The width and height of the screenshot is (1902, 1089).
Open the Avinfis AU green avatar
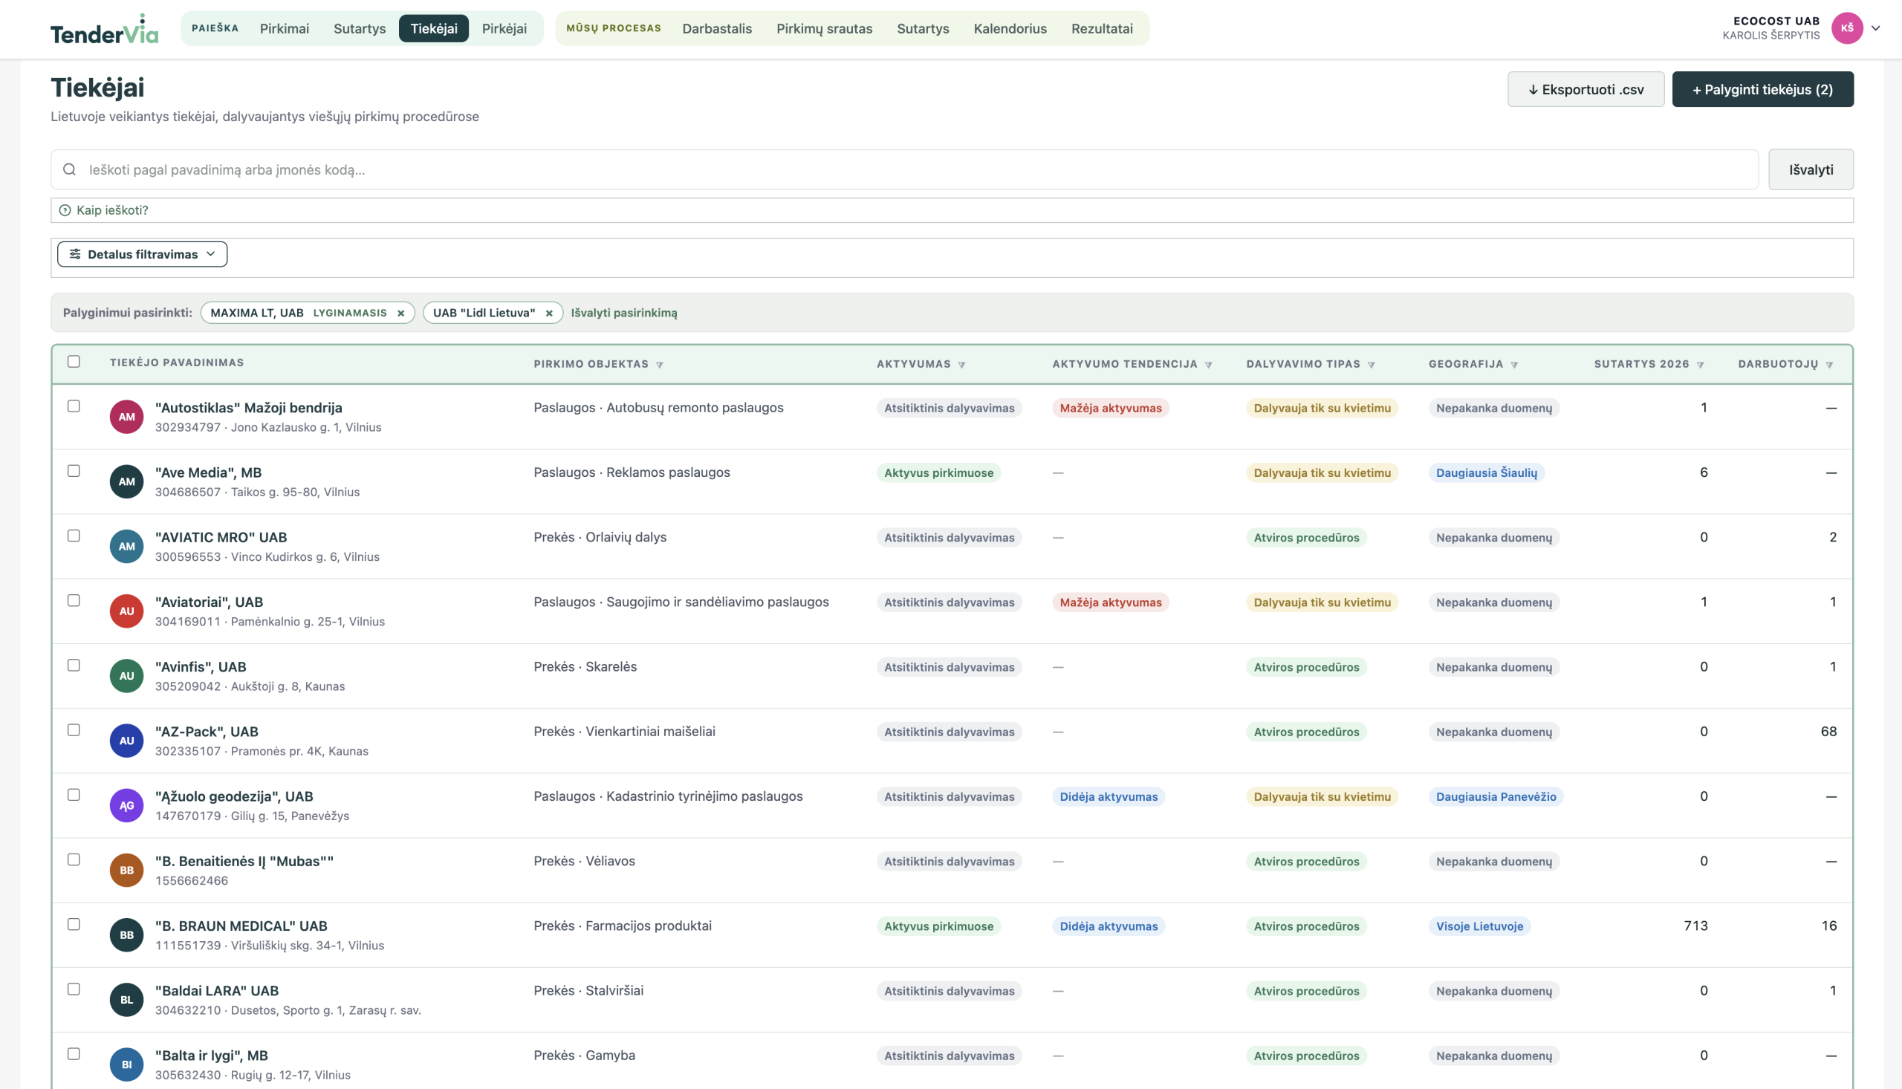click(126, 676)
